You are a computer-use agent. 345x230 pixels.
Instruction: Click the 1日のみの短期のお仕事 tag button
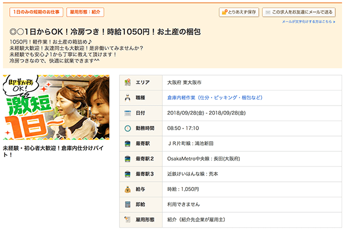coord(36,12)
